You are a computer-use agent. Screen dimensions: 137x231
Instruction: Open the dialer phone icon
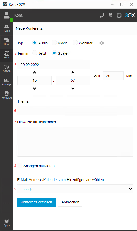click(x=102, y=15)
